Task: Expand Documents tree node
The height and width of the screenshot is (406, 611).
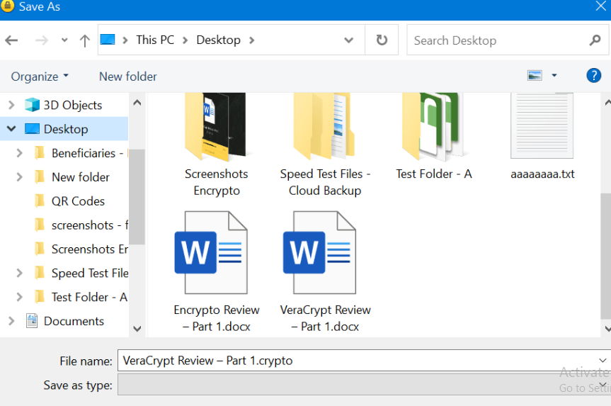Action: (x=11, y=321)
